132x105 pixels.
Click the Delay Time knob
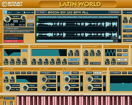pos(90,79)
